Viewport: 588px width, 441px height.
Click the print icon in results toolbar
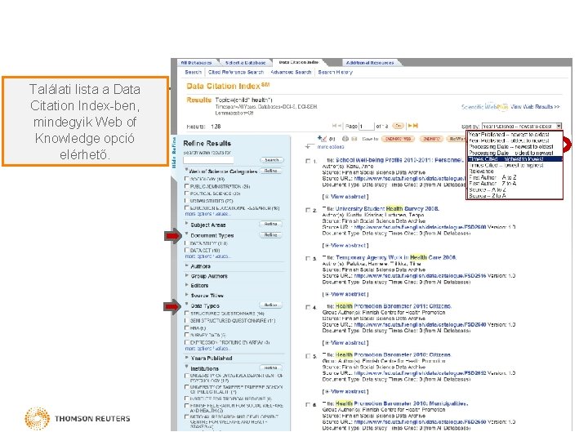(345, 139)
